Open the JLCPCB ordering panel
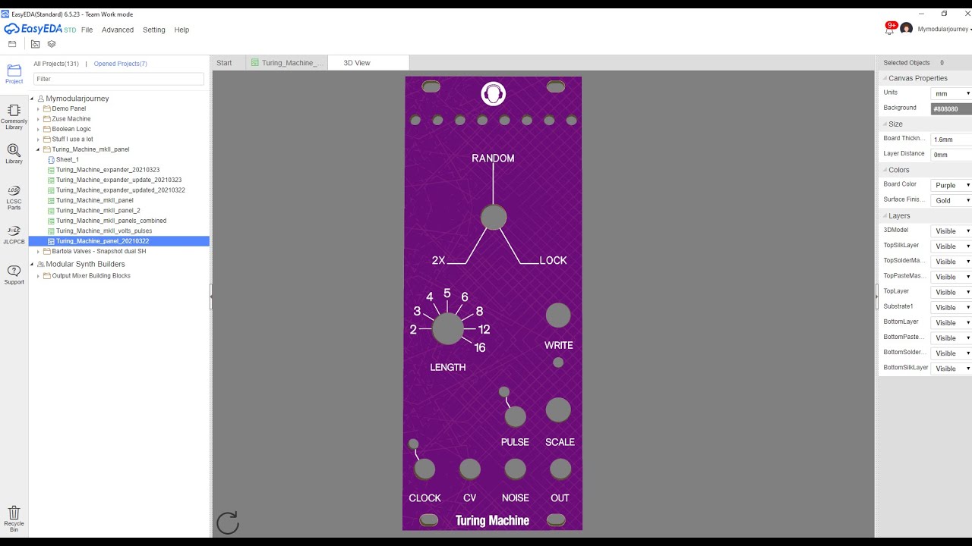 14,235
